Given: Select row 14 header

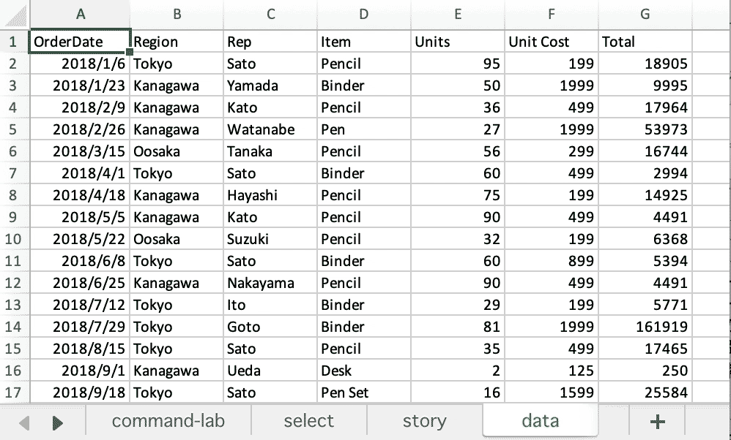Looking at the screenshot, I should coord(15,327).
